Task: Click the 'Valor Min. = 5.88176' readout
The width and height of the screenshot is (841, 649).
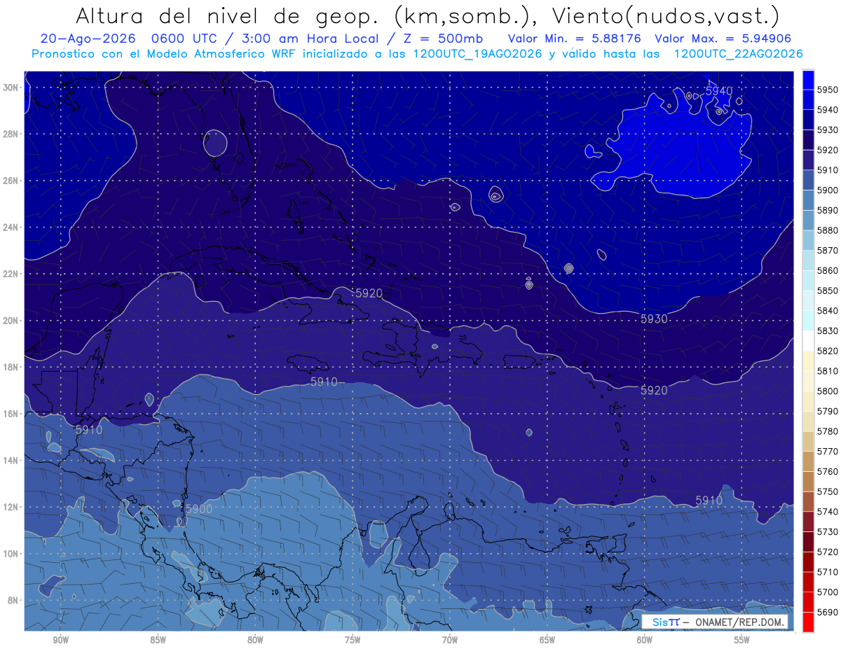Action: tap(575, 39)
